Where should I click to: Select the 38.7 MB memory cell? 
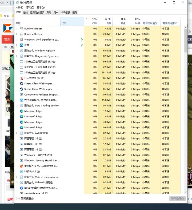(x=105, y=78)
